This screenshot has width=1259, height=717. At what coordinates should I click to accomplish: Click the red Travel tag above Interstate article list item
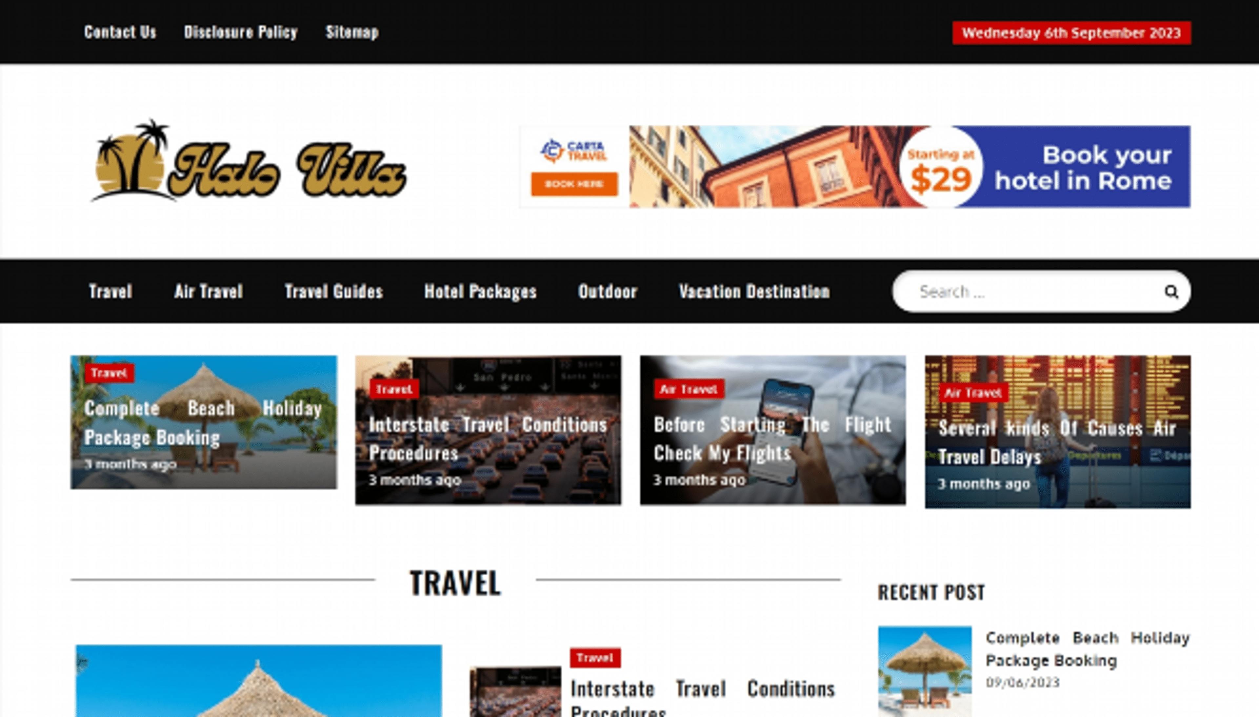pos(595,658)
